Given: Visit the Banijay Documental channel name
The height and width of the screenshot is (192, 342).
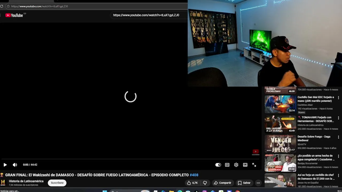Looking at the screenshot, I should point(308,163).
